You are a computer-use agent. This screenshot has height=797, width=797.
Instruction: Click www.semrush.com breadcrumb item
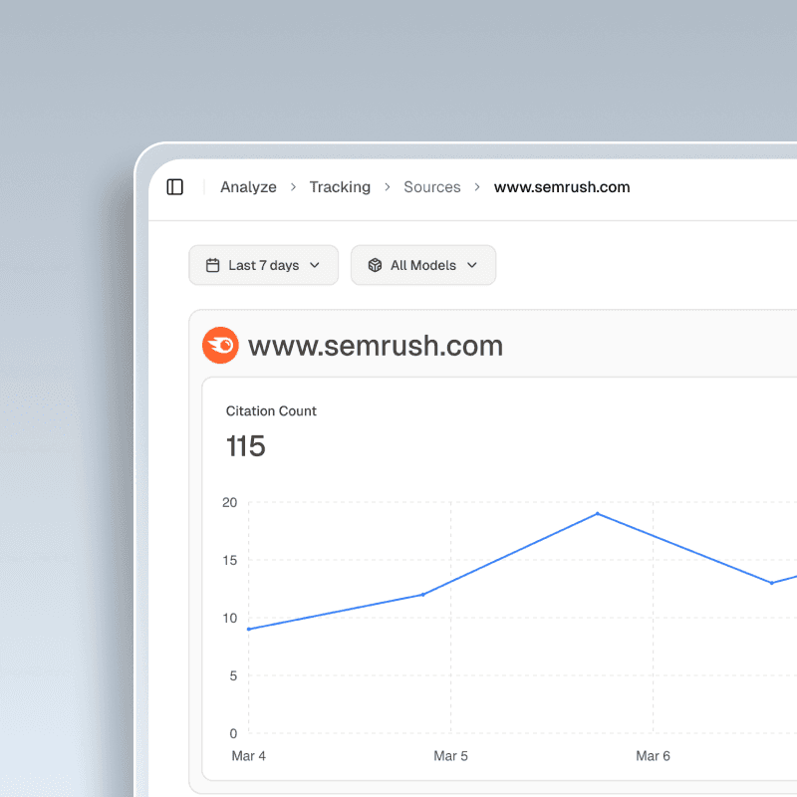pos(562,187)
